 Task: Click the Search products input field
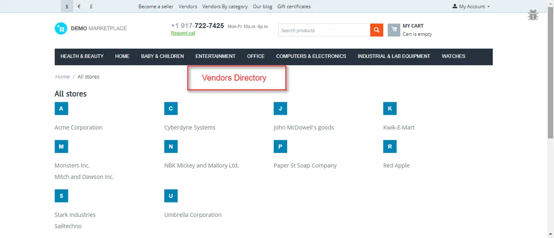click(324, 30)
